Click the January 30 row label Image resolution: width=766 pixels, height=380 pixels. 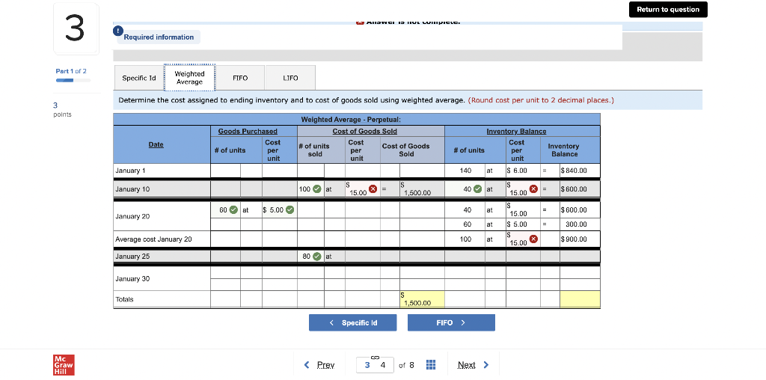pos(132,279)
